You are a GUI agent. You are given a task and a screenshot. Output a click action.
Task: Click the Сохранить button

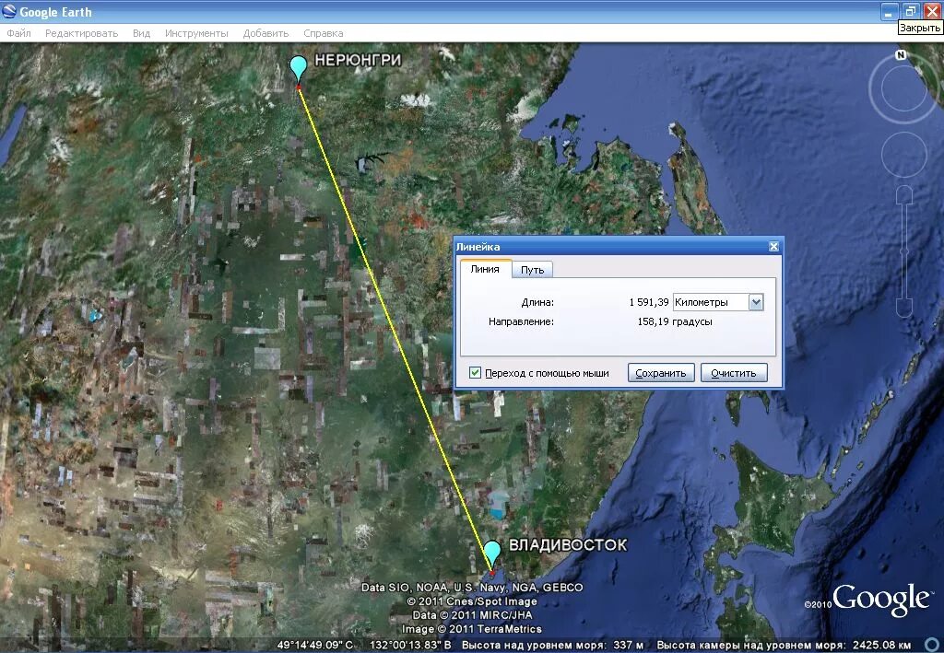[660, 373]
